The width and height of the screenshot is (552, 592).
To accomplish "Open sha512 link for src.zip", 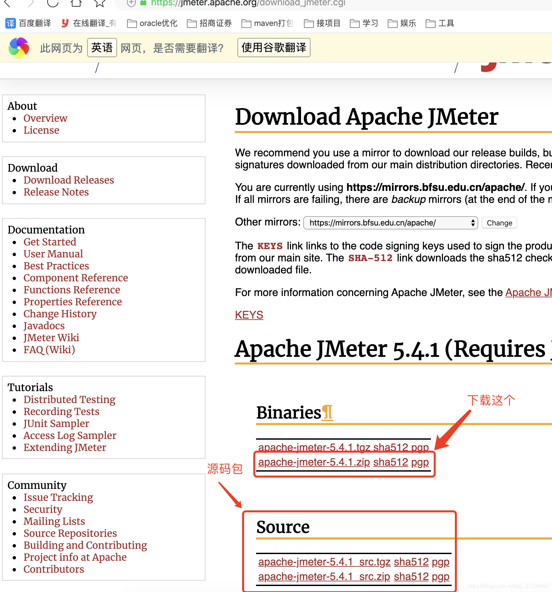I will coord(411,576).
